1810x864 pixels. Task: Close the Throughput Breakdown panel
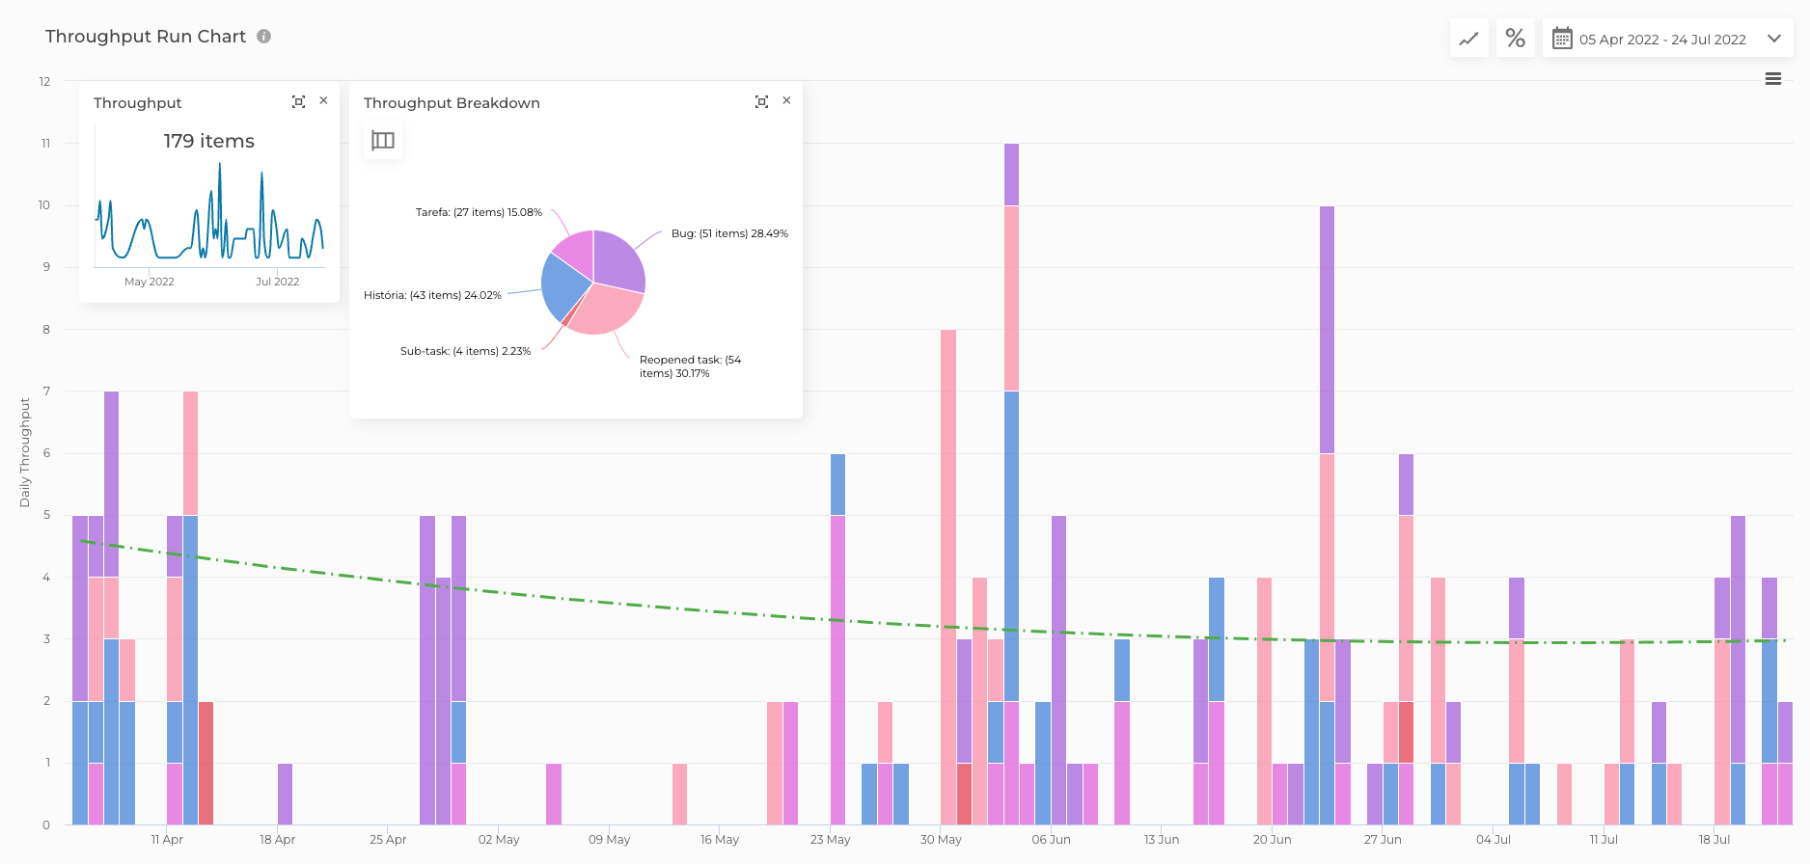[787, 101]
